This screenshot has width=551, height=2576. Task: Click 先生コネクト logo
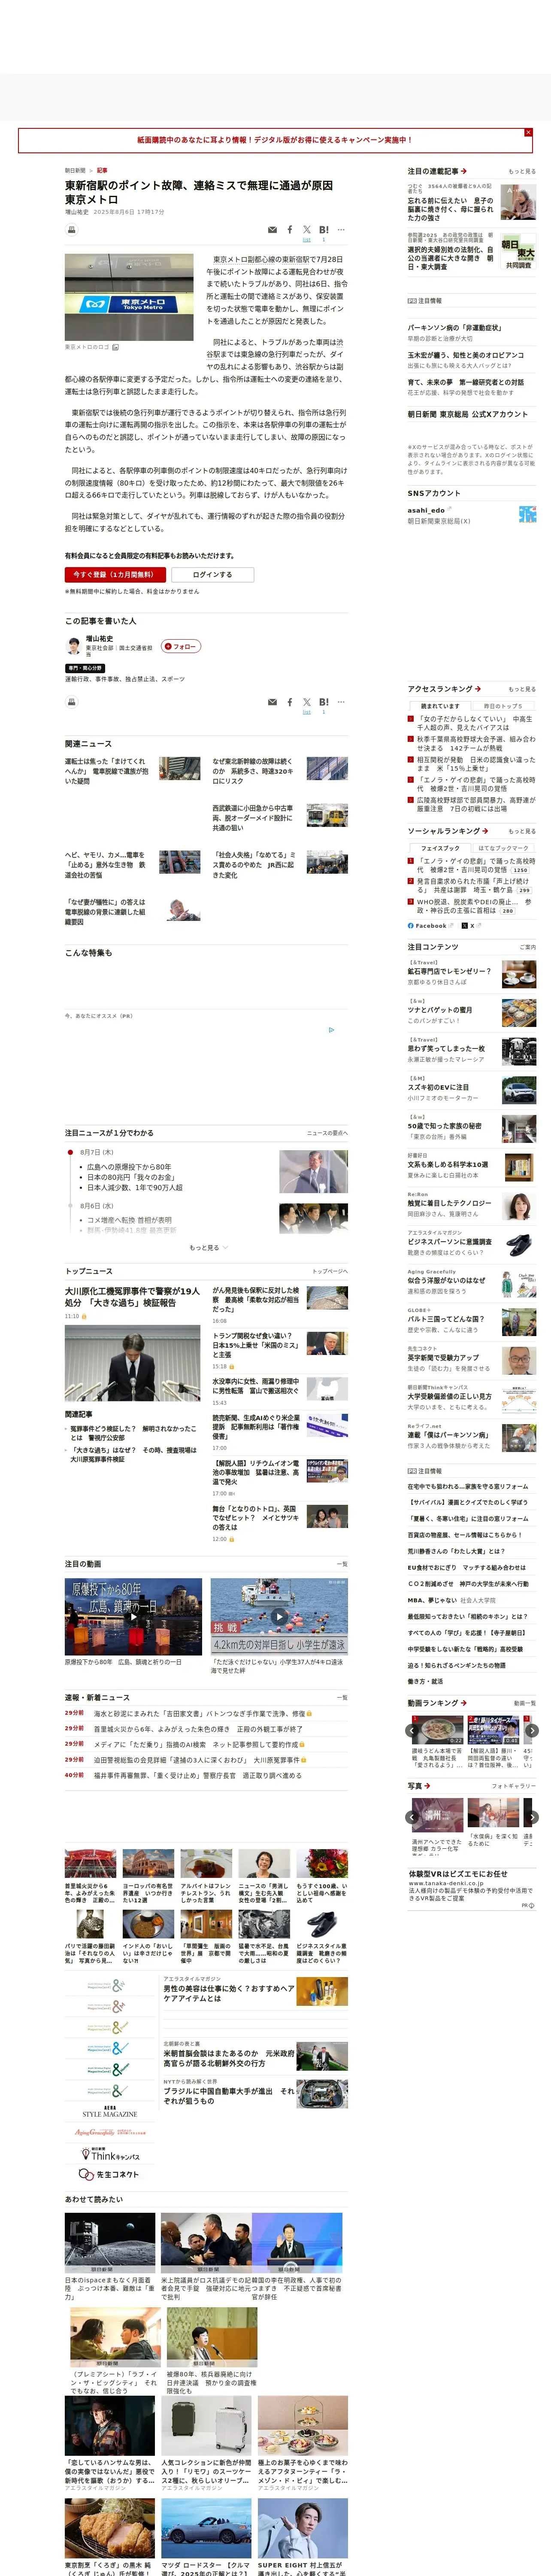pyautogui.click(x=108, y=2175)
